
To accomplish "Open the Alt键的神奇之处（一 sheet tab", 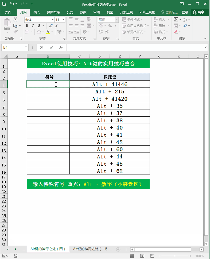I will (x=90, y=249).
